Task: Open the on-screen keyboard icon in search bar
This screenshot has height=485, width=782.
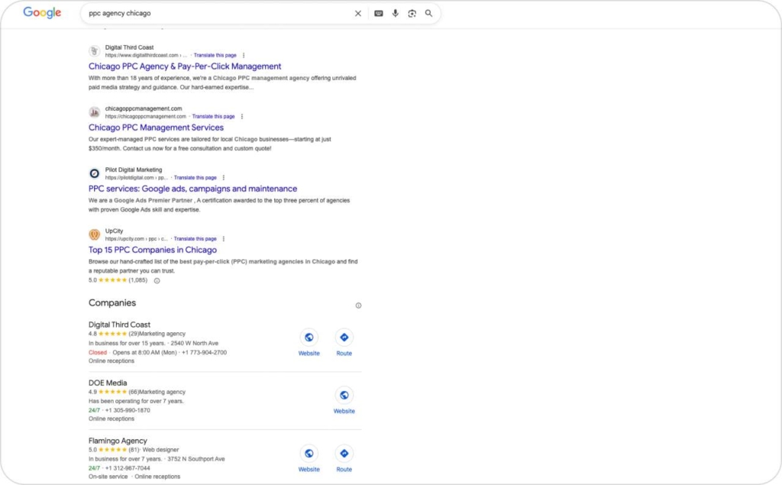Action: click(x=377, y=13)
